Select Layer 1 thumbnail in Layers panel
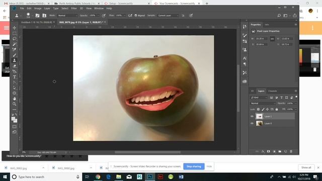 point(259,116)
